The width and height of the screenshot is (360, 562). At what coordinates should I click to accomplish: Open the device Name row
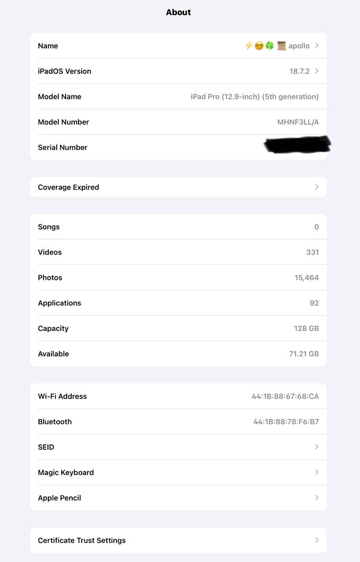pyautogui.click(x=178, y=46)
